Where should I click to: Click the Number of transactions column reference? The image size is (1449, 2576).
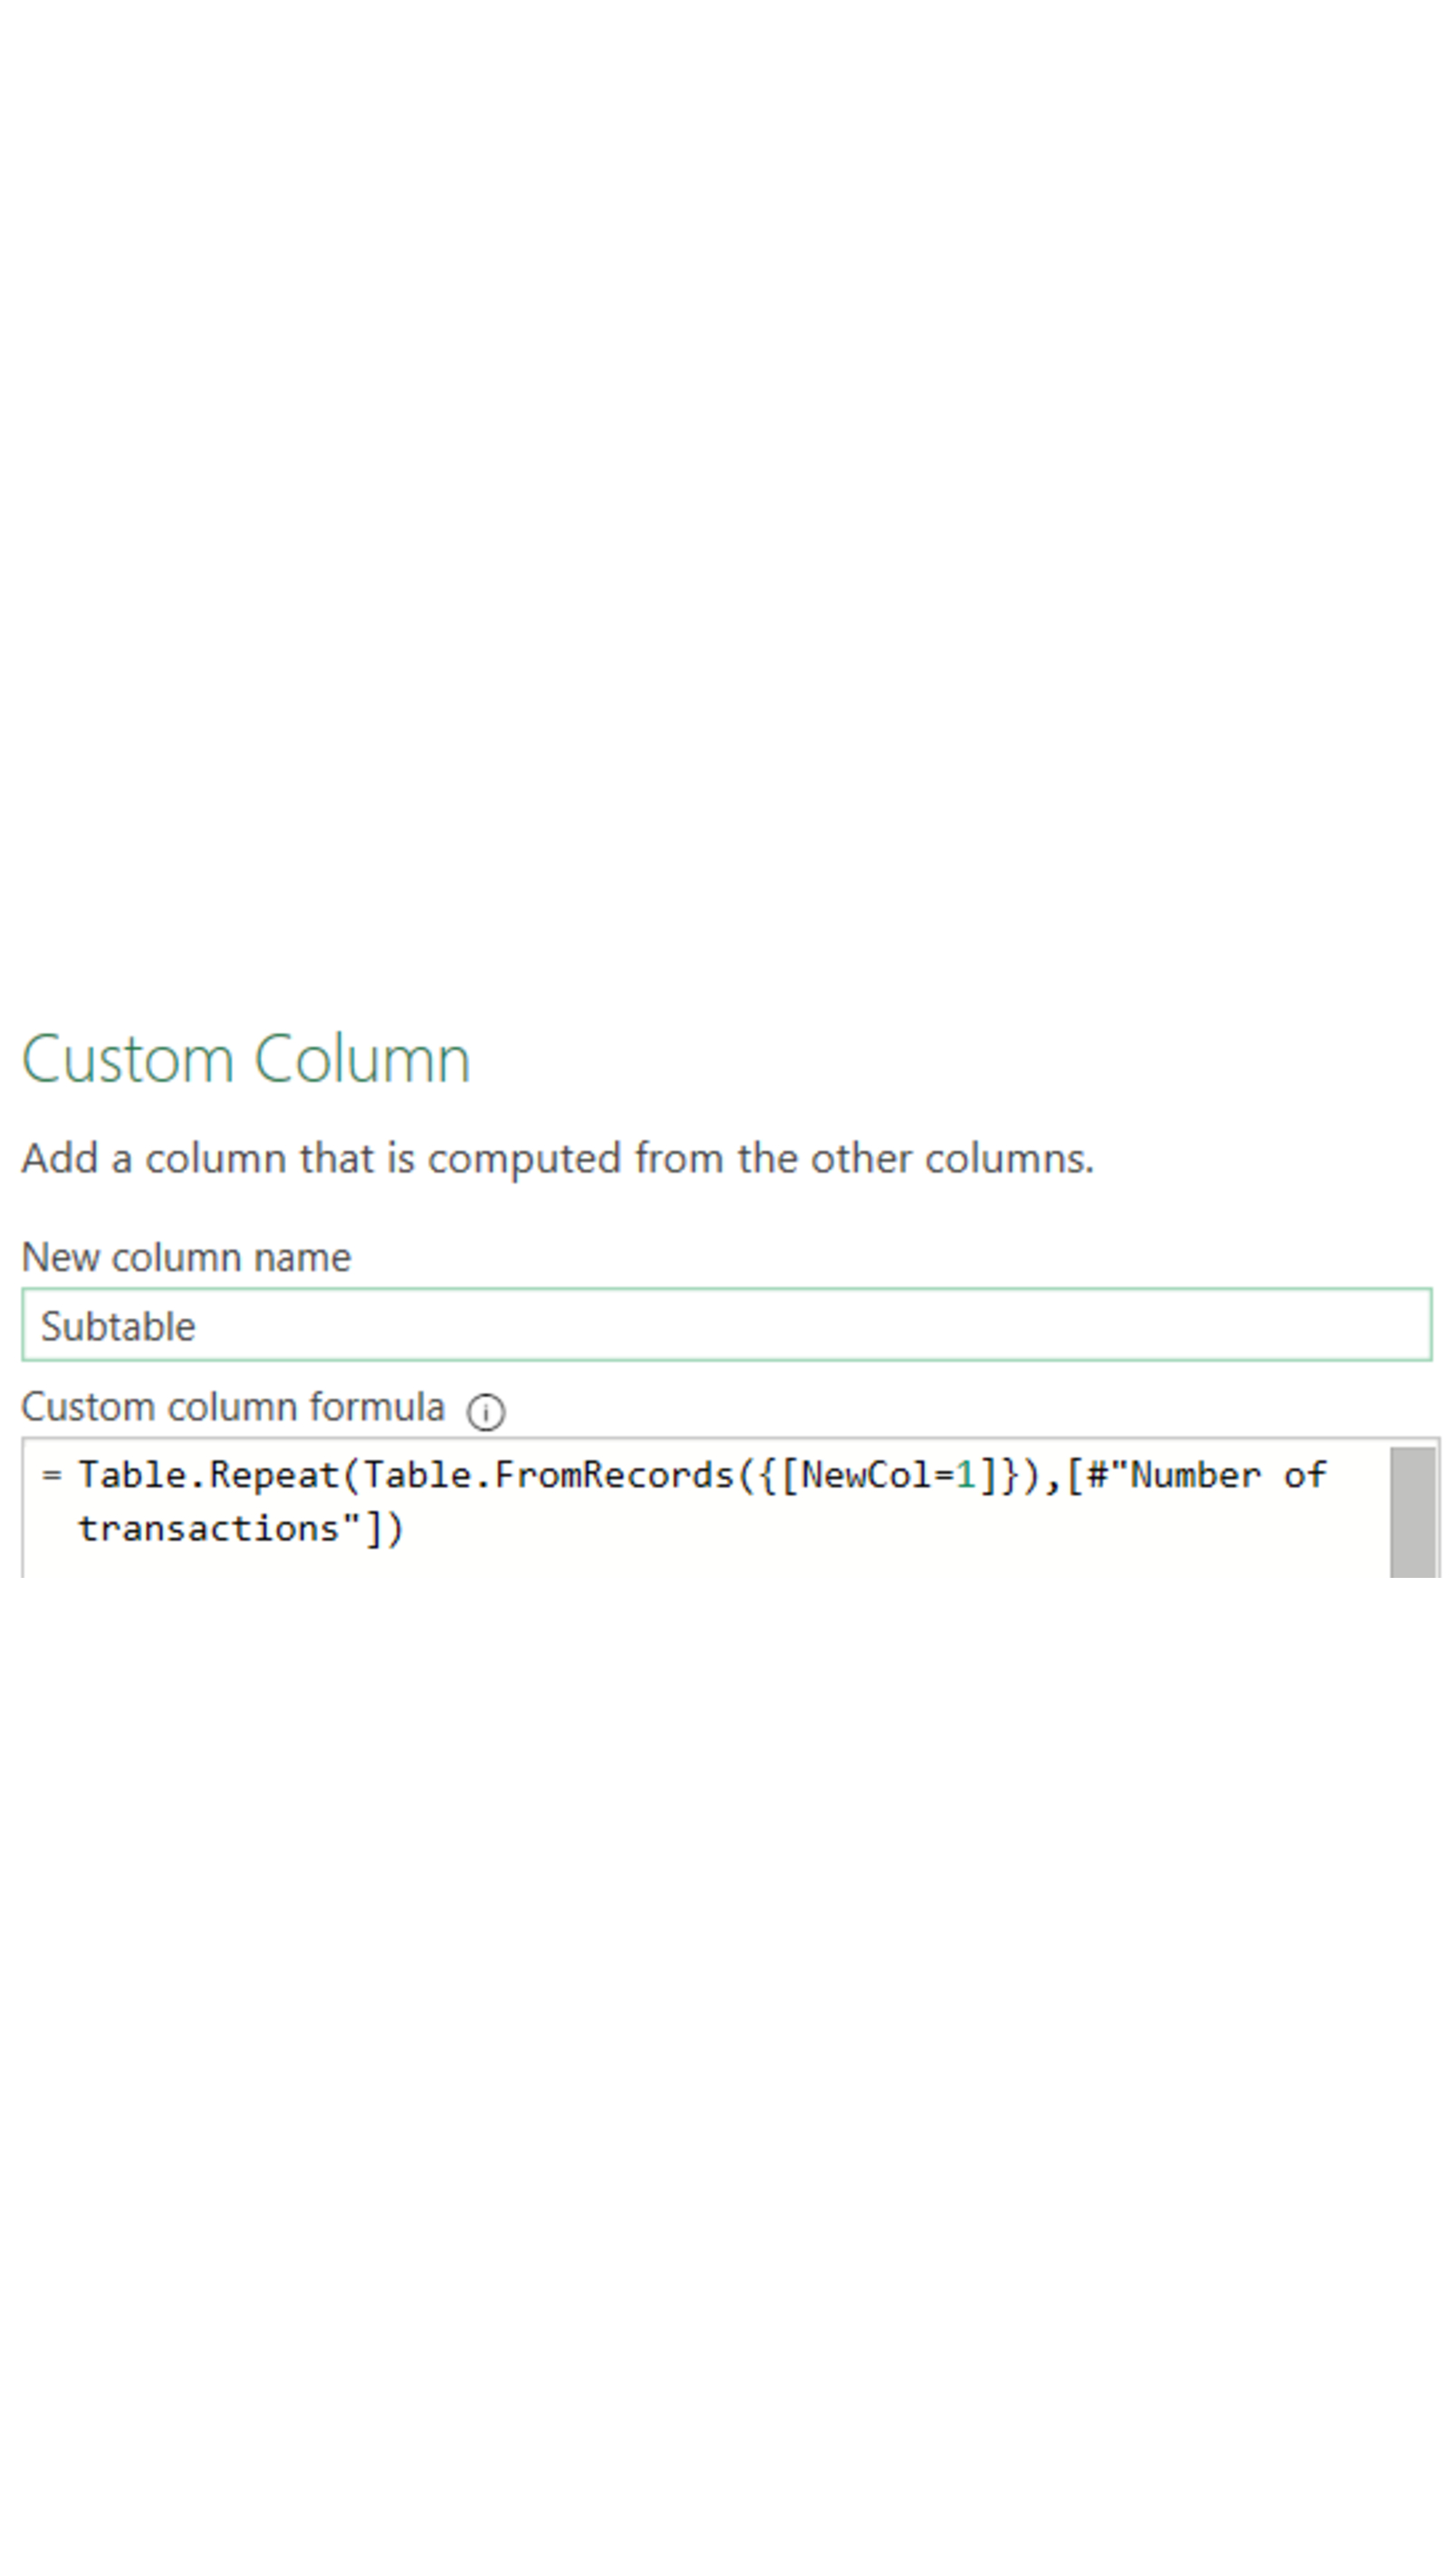[1200, 1473]
